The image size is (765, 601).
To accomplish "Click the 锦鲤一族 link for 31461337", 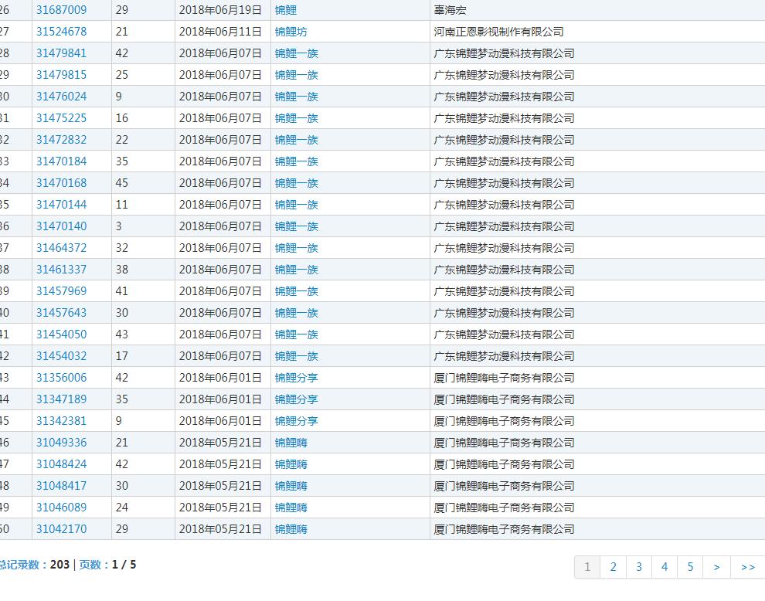I will 296,270.
